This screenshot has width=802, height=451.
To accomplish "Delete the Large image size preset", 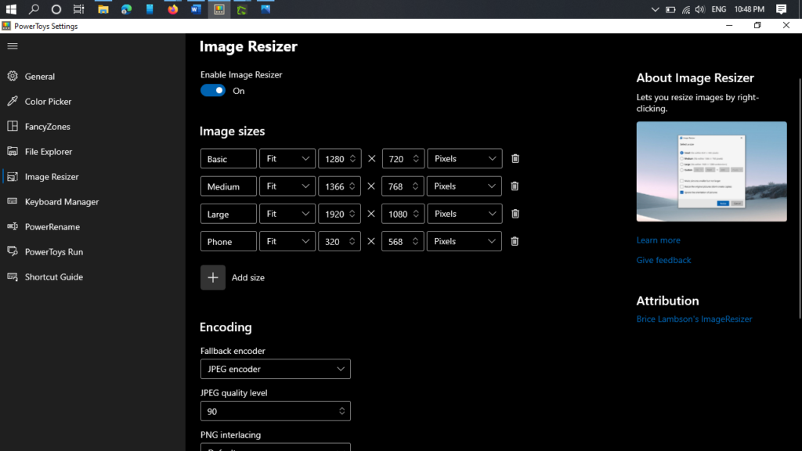I will (x=515, y=214).
